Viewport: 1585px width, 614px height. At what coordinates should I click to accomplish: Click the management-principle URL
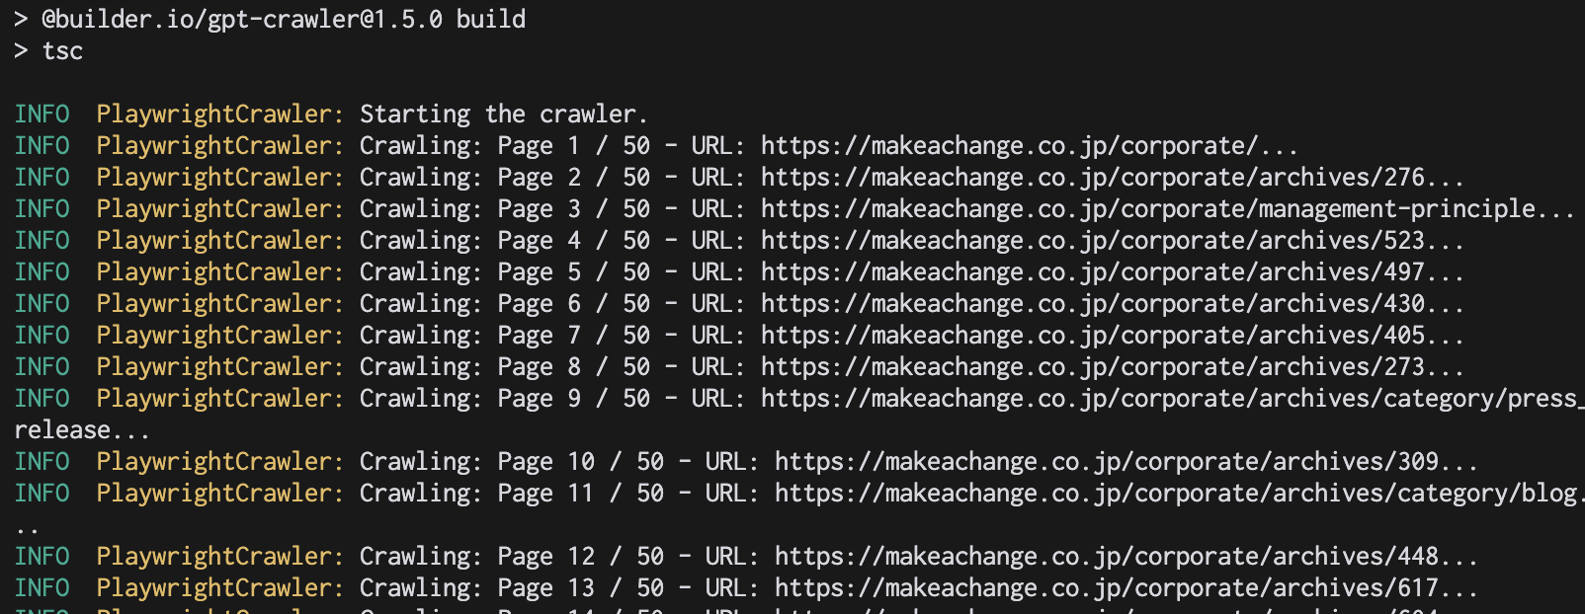[x=1146, y=209]
